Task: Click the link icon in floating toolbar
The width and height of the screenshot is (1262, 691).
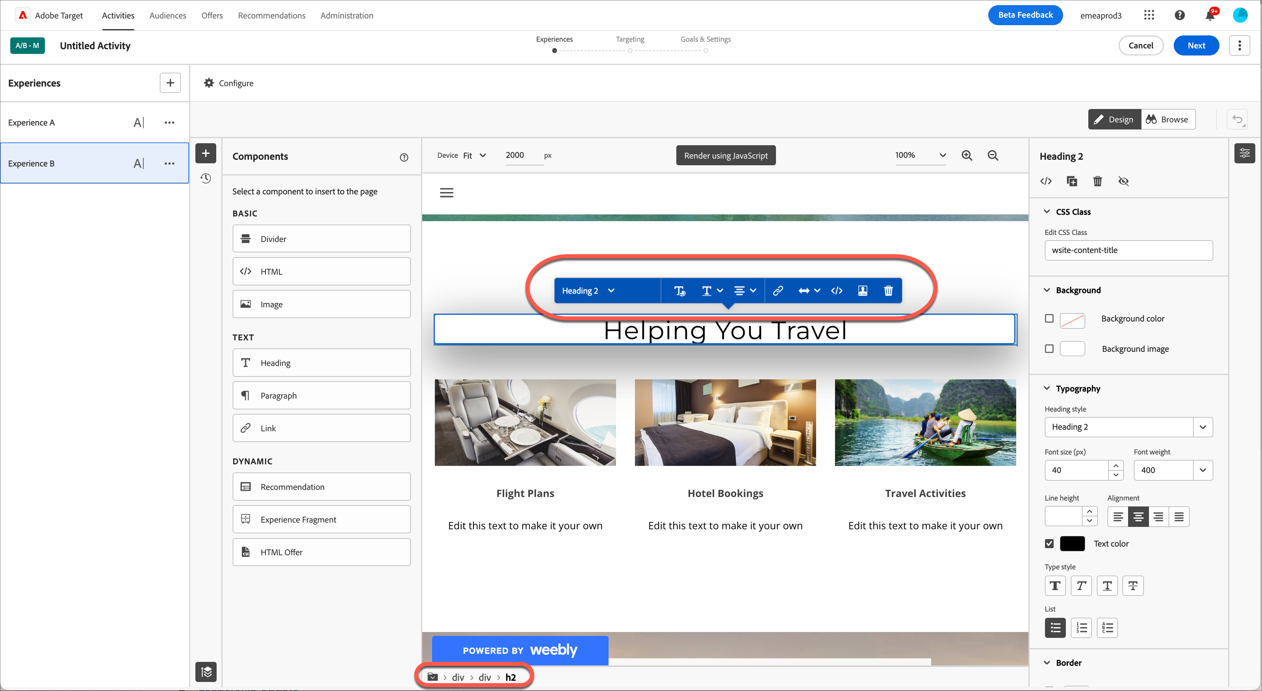Action: 778,291
